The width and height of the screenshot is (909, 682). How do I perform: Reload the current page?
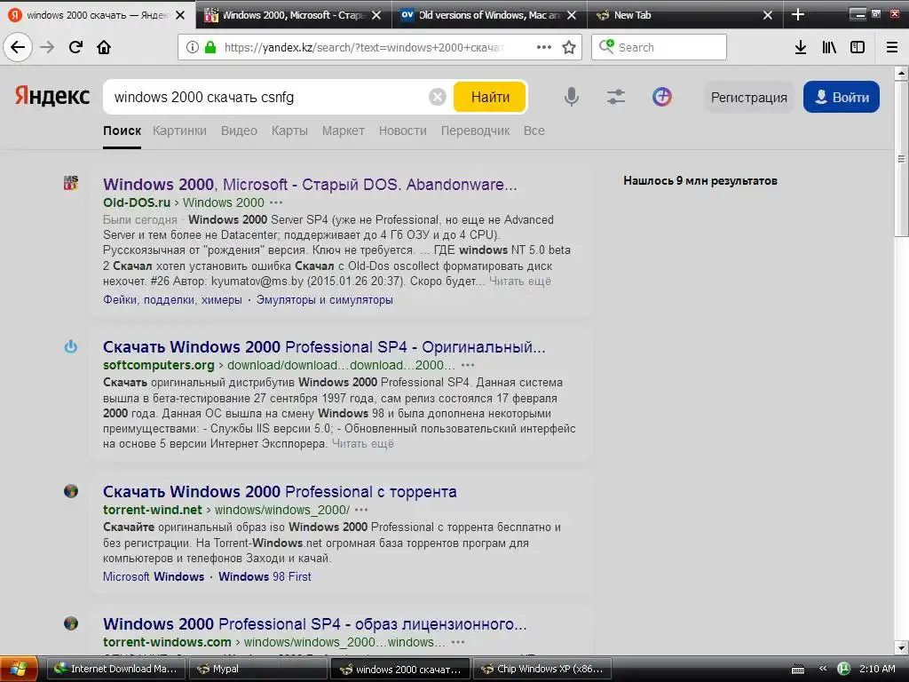(76, 47)
